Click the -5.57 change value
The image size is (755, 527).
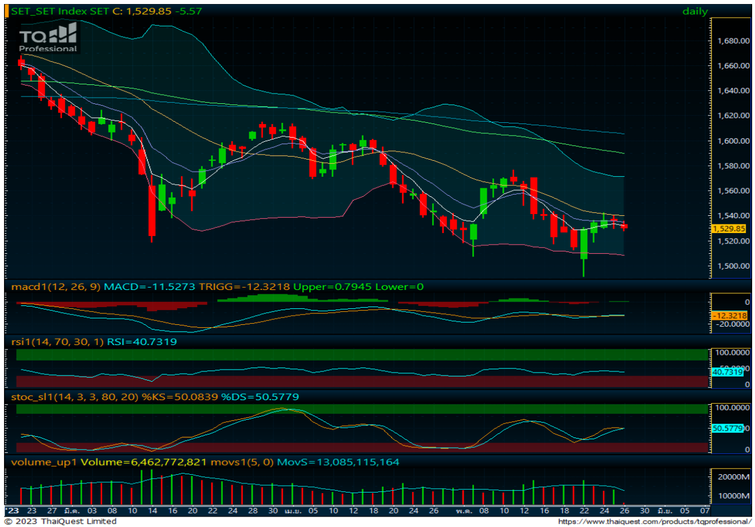click(188, 11)
